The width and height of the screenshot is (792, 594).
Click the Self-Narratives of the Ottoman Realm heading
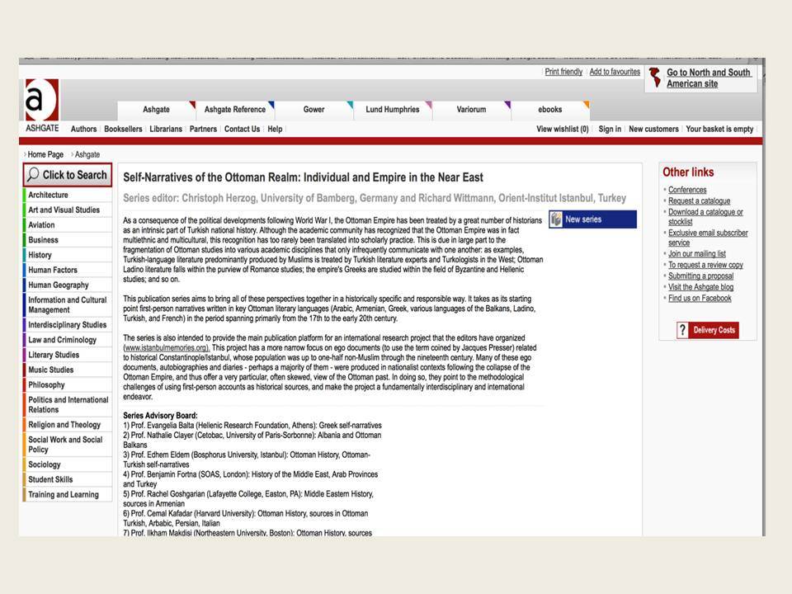pyautogui.click(x=303, y=177)
